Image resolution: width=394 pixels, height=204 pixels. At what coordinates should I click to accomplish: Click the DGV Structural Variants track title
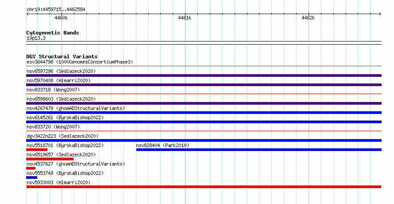click(62, 57)
